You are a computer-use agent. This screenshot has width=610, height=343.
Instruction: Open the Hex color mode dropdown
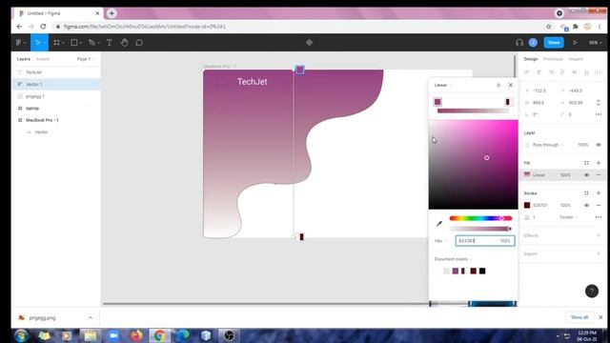click(440, 241)
